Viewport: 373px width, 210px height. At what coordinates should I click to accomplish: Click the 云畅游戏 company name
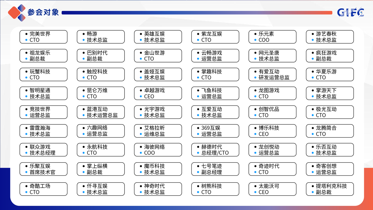212,53
